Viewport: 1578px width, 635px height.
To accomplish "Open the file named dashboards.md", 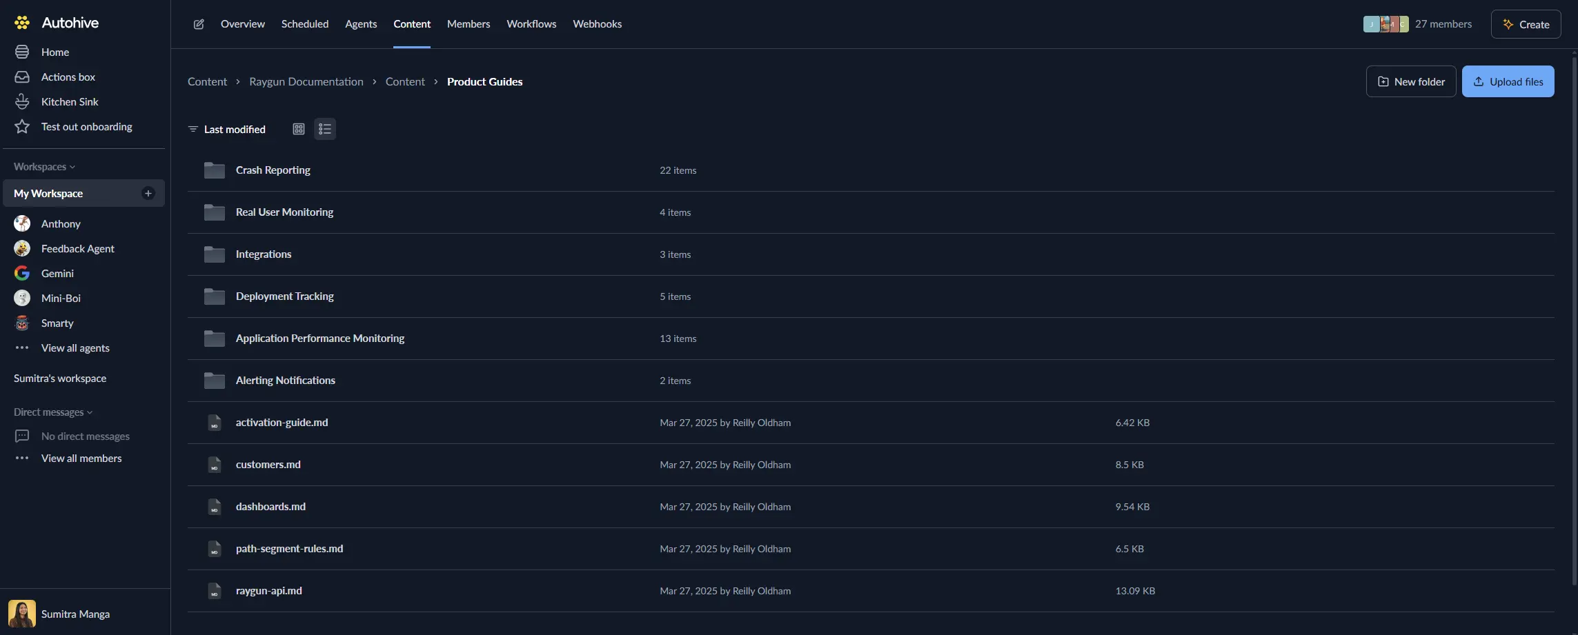I will (x=270, y=507).
